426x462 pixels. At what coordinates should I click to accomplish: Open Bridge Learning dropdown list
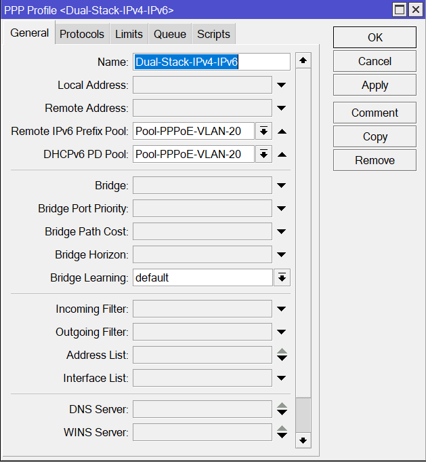click(282, 278)
